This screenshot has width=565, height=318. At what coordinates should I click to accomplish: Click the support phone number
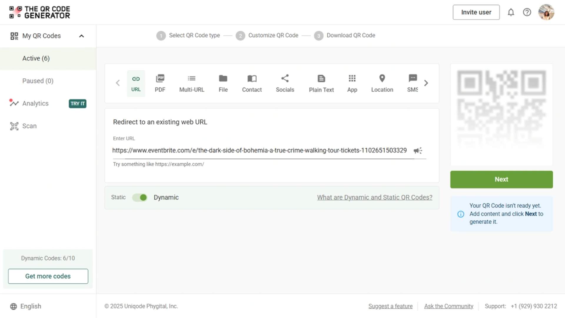tap(534, 306)
